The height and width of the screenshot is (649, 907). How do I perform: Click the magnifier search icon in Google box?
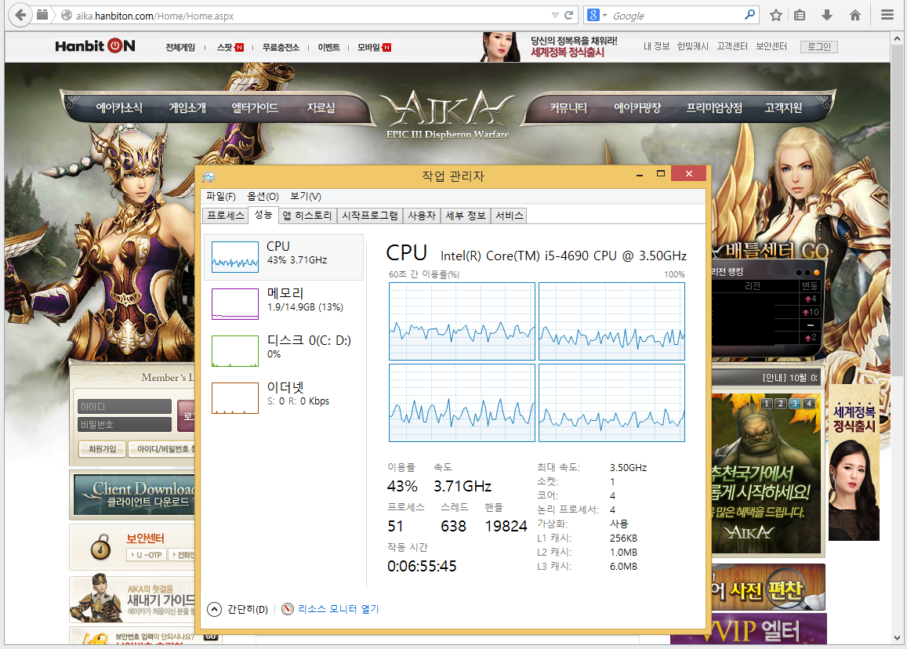pos(749,15)
